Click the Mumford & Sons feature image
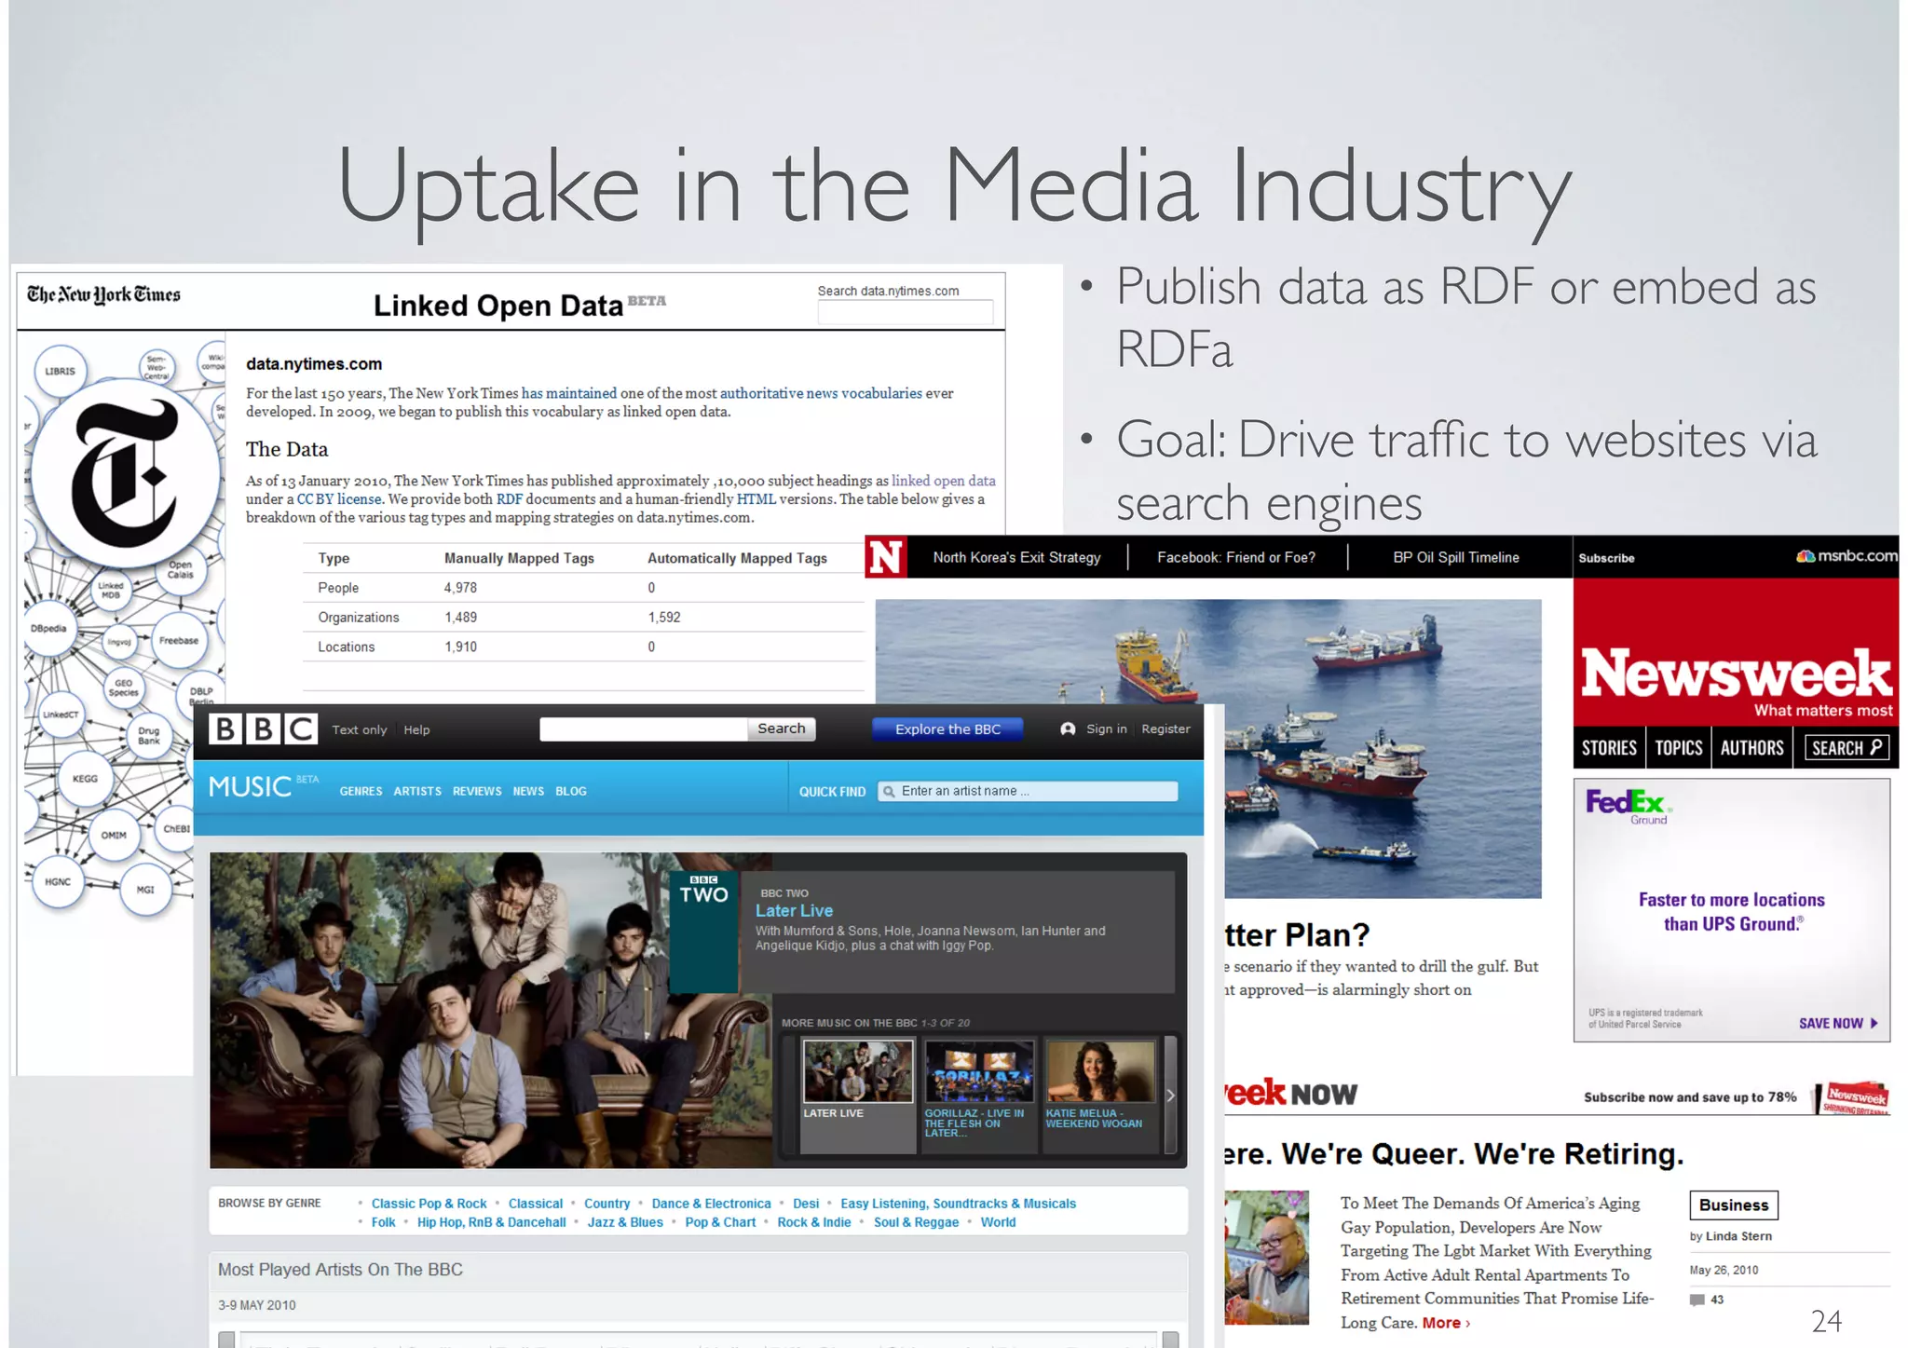The image size is (1908, 1348). [490, 1010]
